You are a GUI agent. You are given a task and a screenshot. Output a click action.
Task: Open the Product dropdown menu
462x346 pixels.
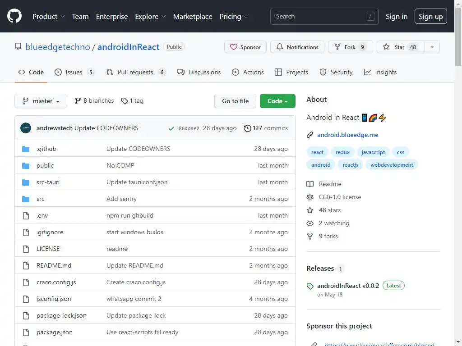tap(48, 17)
